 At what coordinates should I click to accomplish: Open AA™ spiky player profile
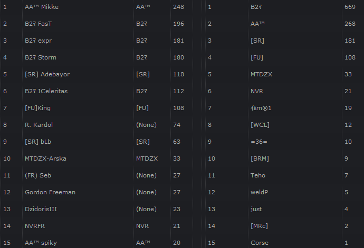(x=42, y=243)
